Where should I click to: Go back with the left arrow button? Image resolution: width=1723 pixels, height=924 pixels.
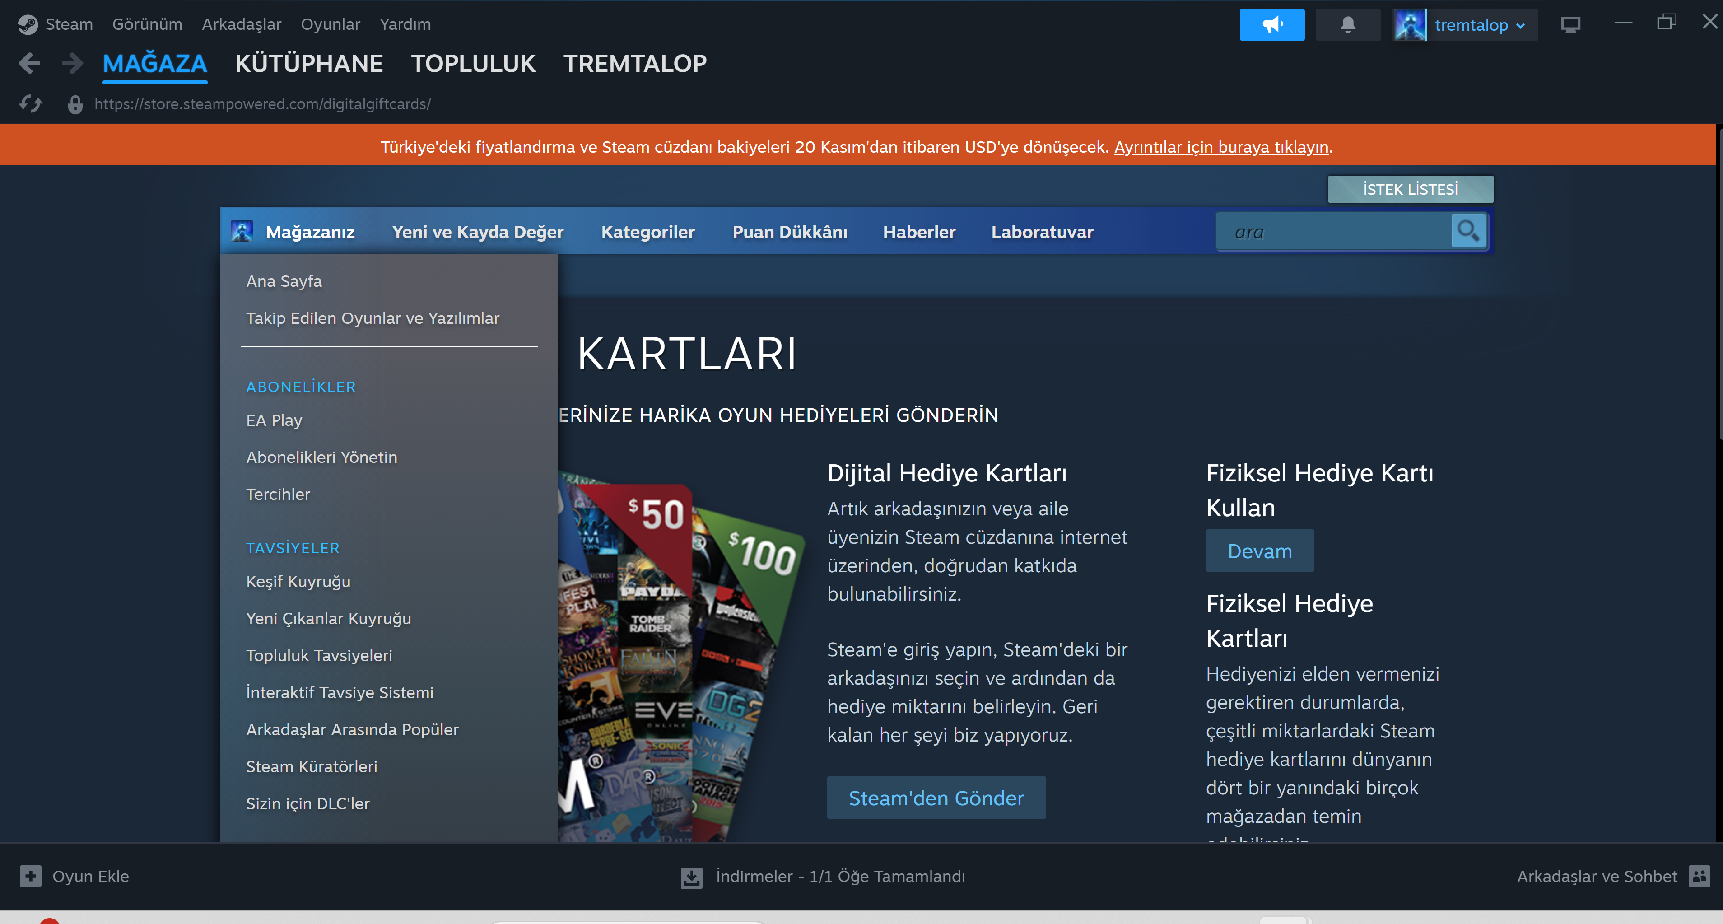29,64
